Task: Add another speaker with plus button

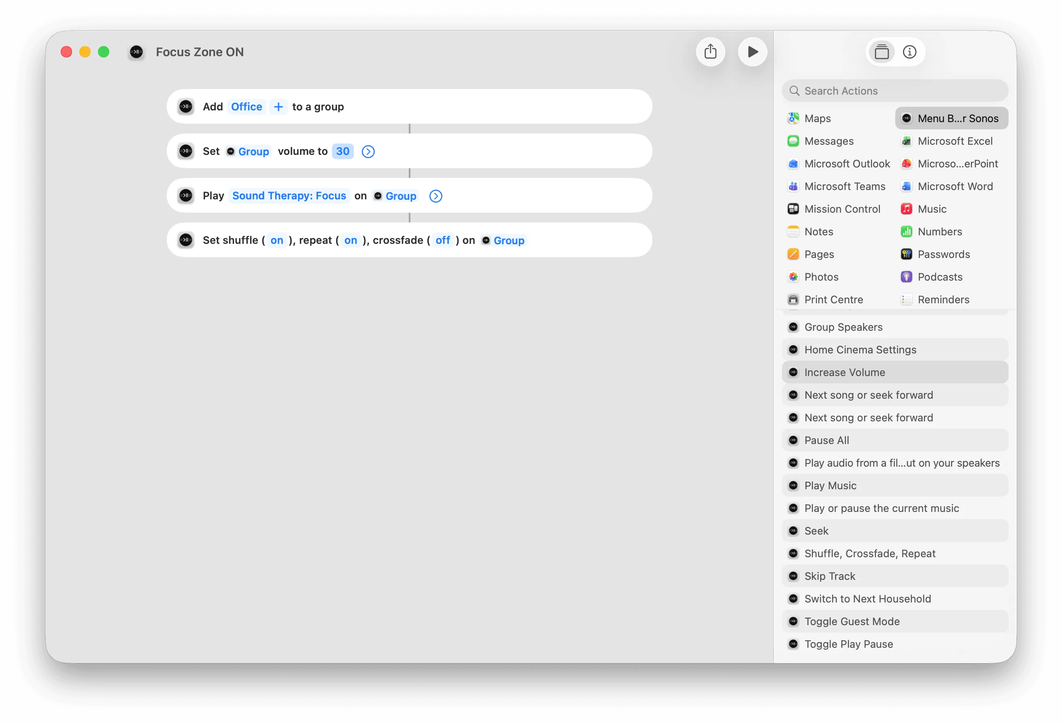Action: click(x=278, y=106)
